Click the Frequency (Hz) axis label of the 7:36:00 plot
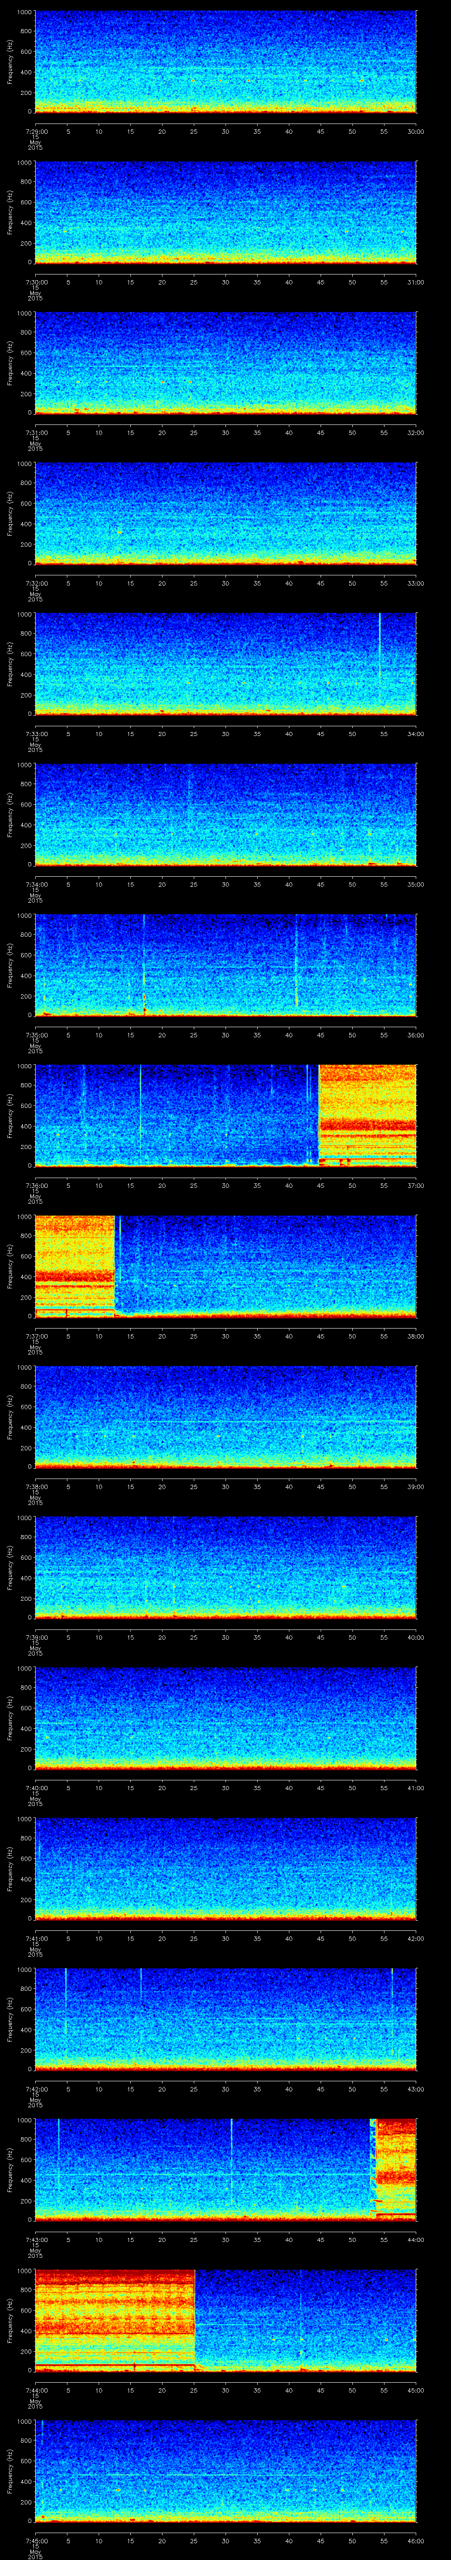 click(x=10, y=1115)
